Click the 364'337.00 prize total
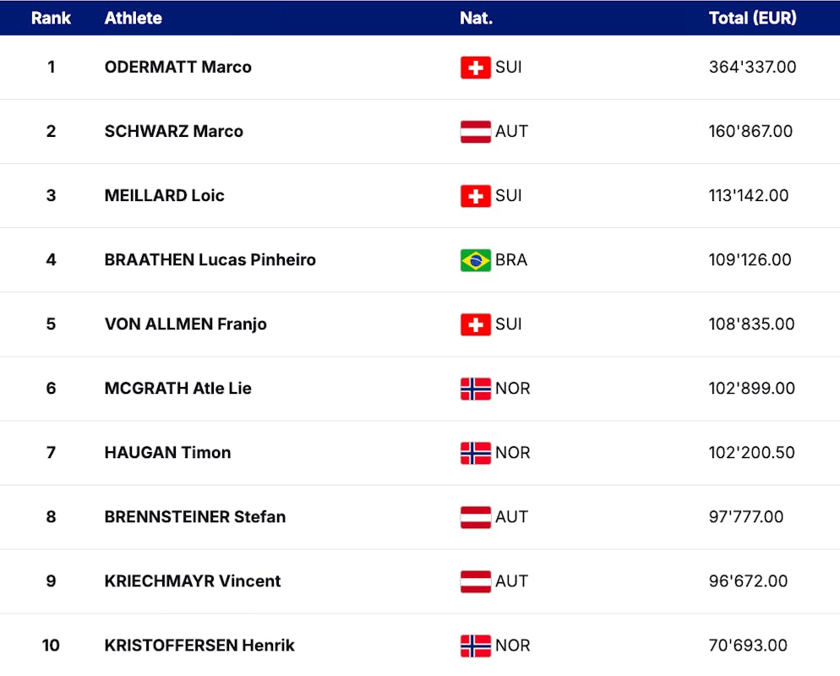This screenshot has height=676, width=840. (752, 68)
